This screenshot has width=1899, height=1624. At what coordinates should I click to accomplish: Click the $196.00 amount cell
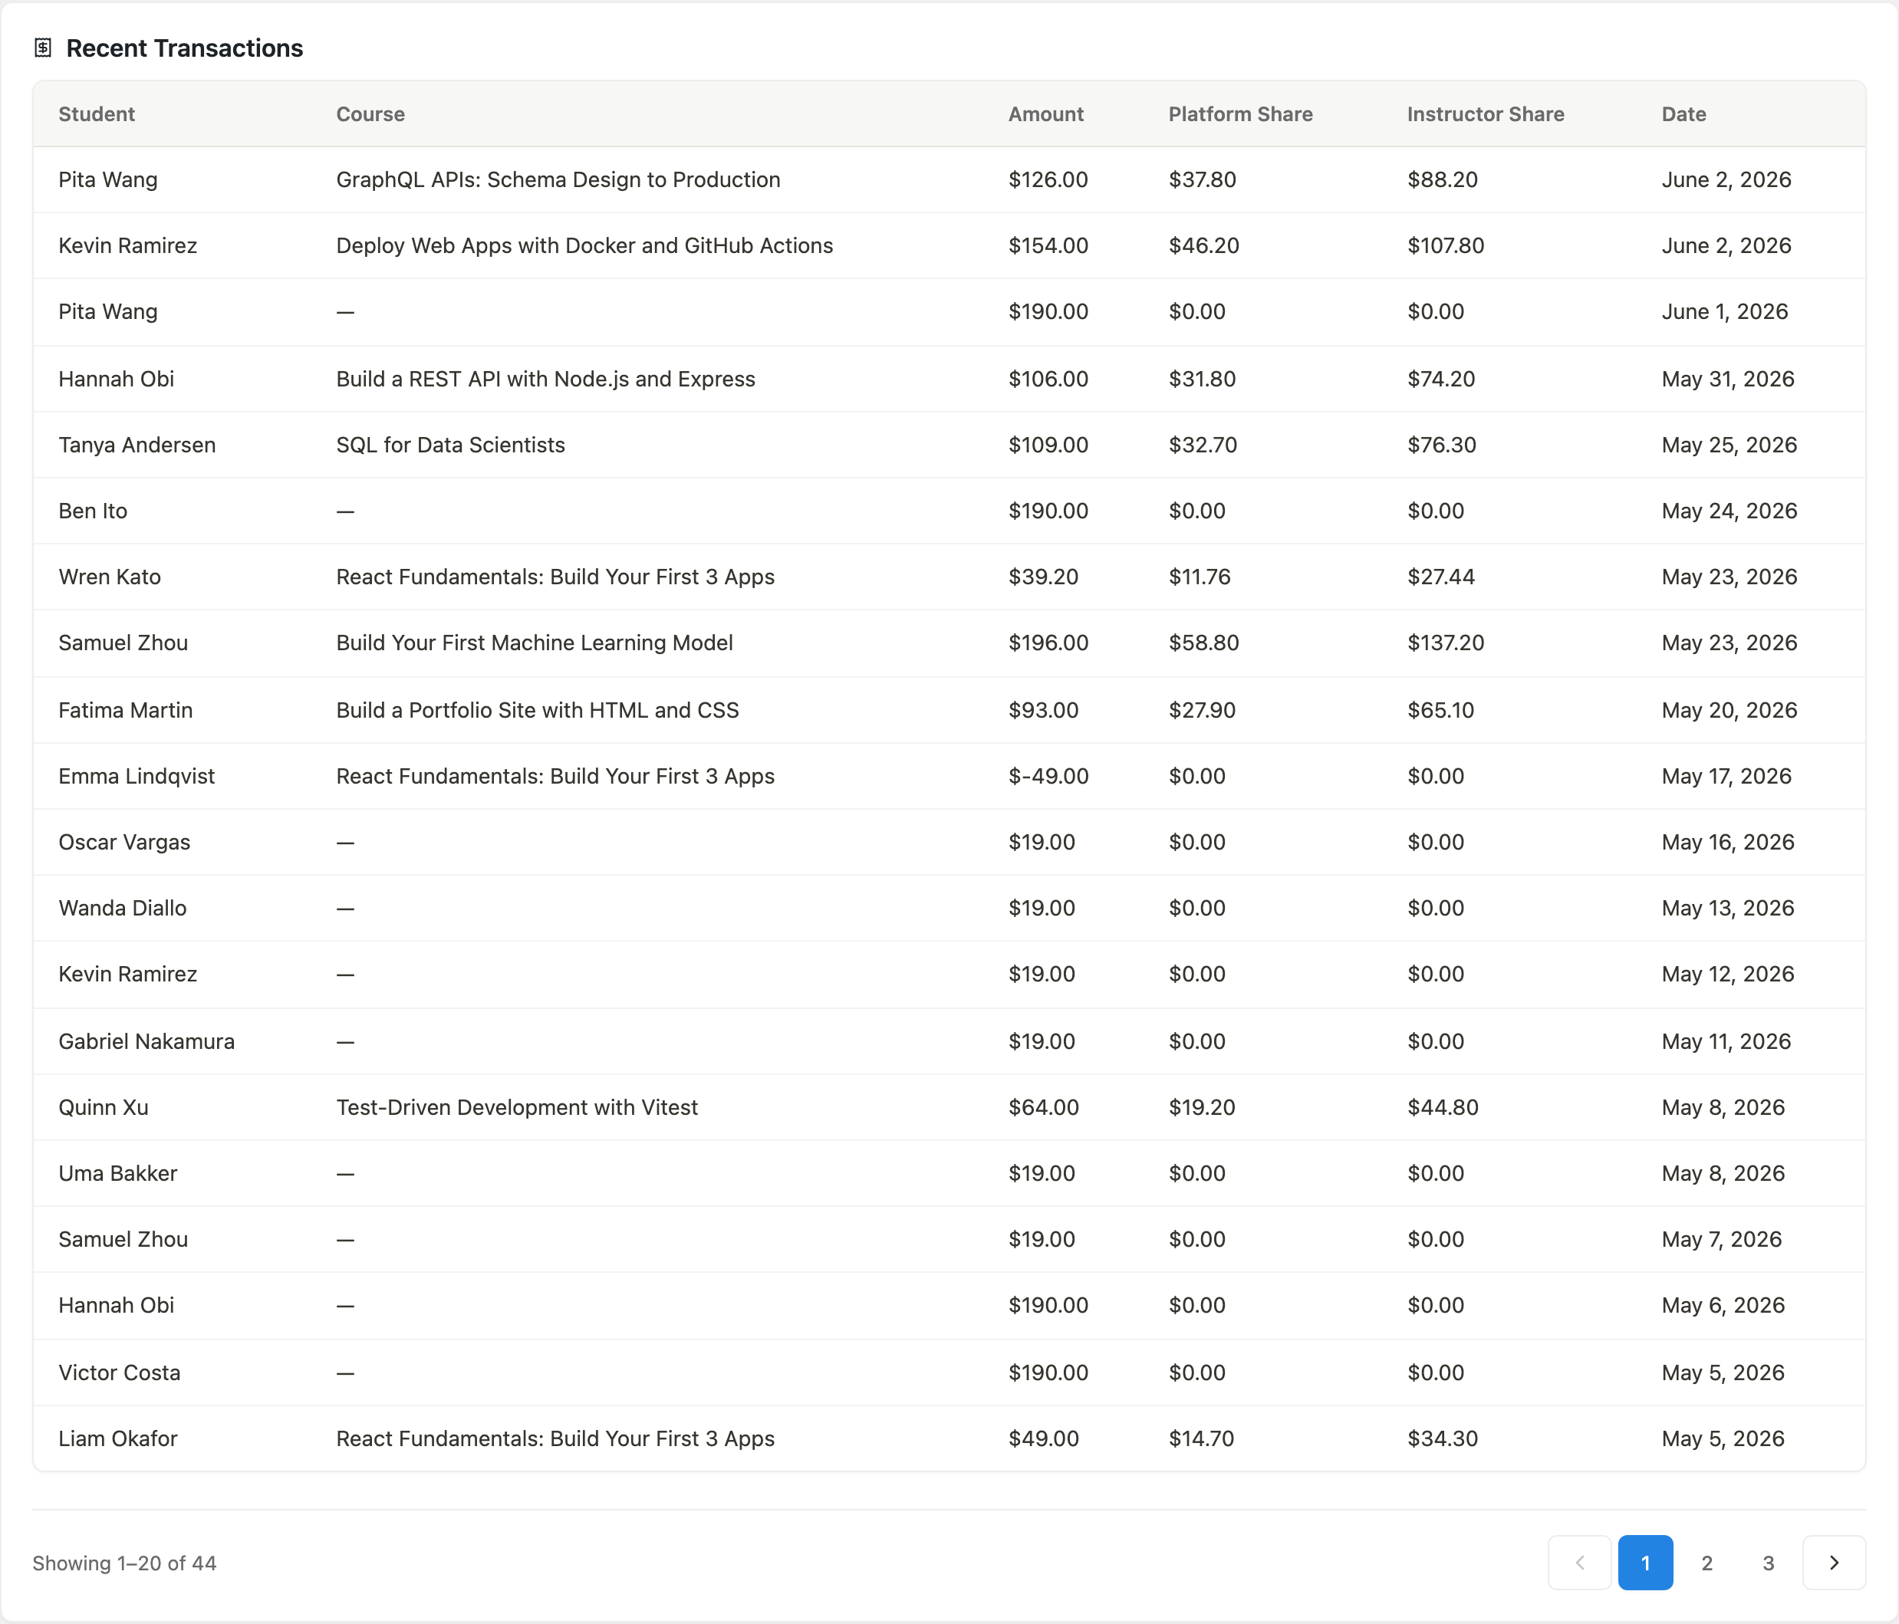[1048, 643]
